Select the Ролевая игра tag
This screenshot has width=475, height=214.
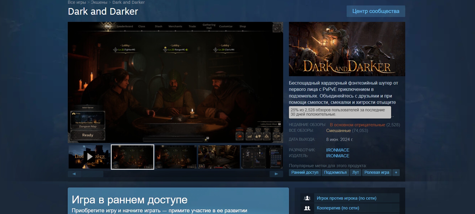tap(377, 173)
